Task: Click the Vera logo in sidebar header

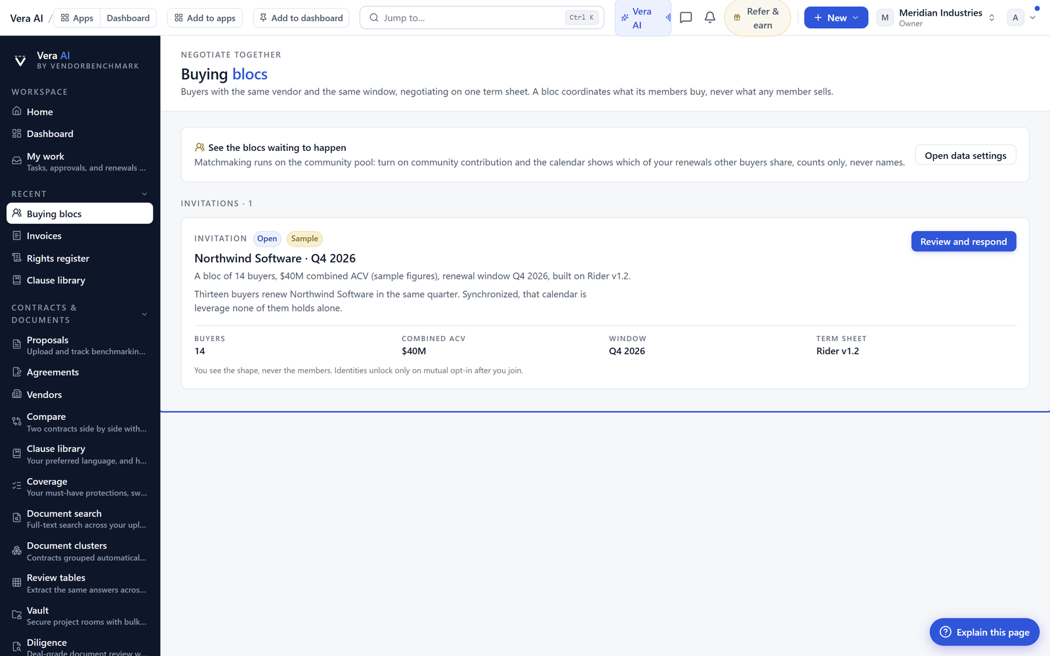Action: tap(20, 60)
